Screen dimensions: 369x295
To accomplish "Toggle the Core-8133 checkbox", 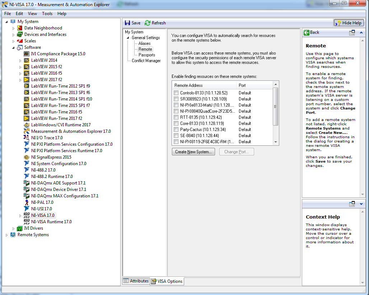I will (176, 123).
